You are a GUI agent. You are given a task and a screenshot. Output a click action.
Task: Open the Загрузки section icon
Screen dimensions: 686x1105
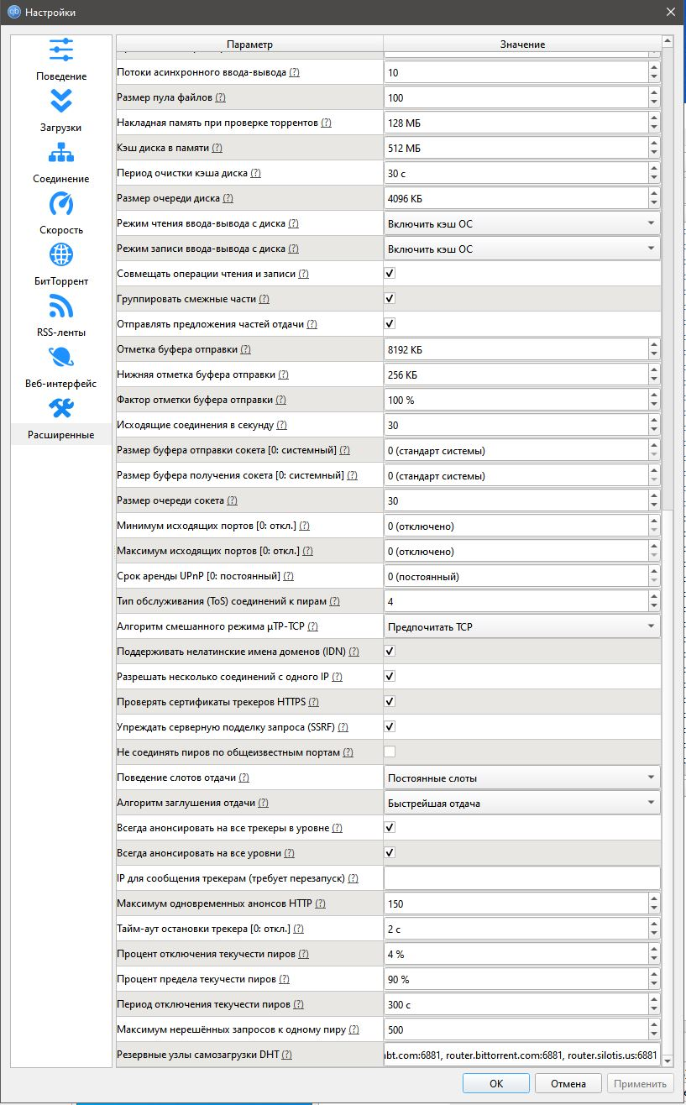click(61, 101)
